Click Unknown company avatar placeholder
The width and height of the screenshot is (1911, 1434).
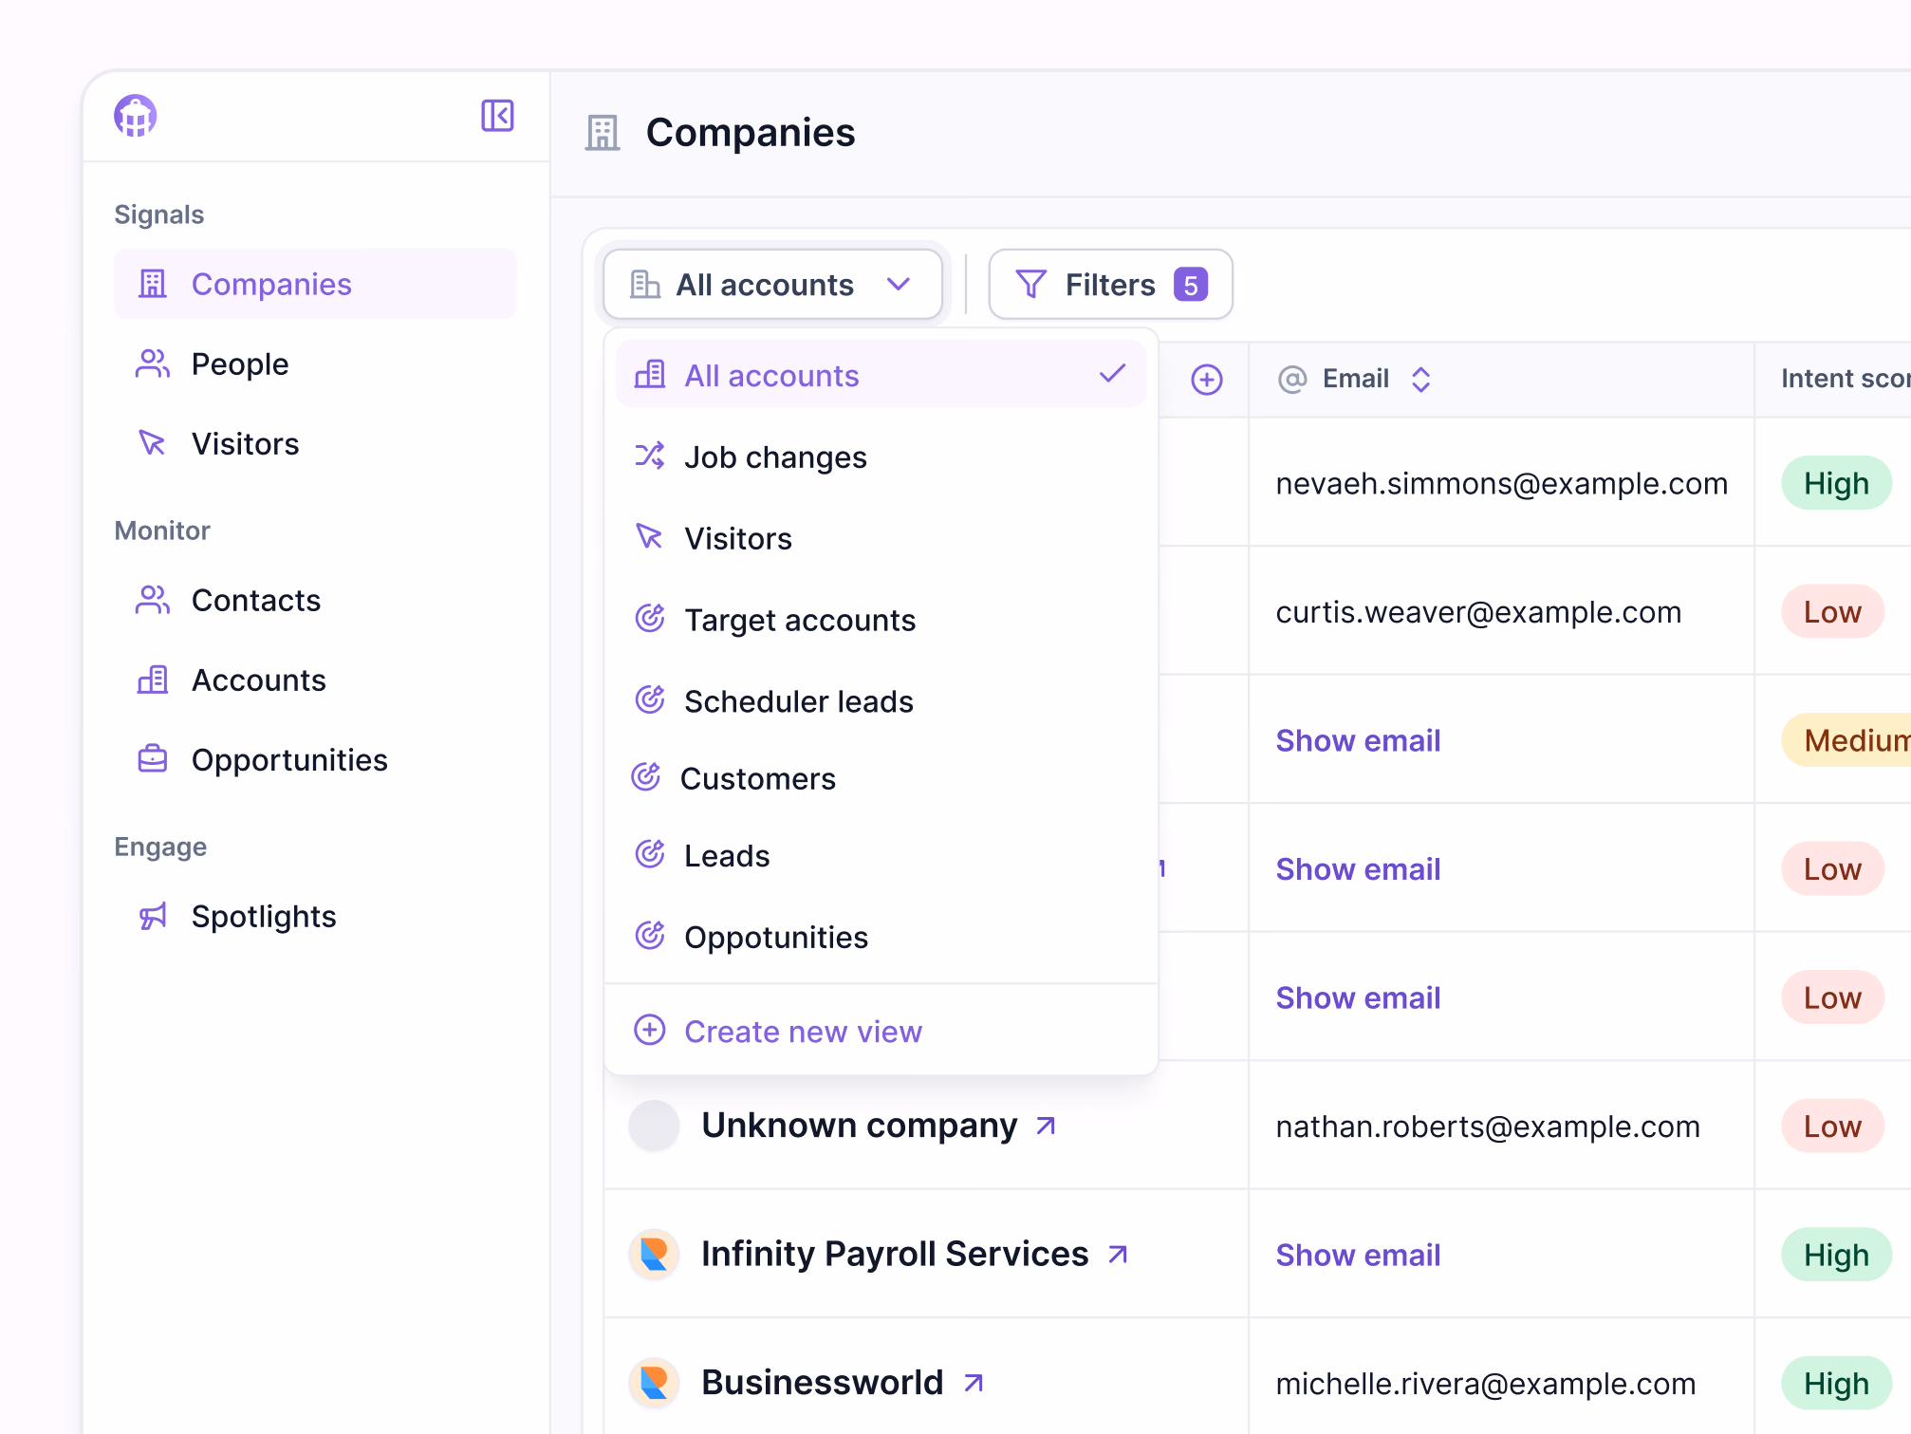pos(654,1126)
